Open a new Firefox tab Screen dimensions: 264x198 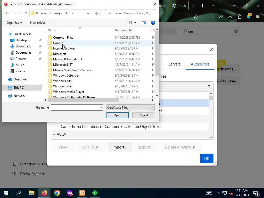[203, 6]
